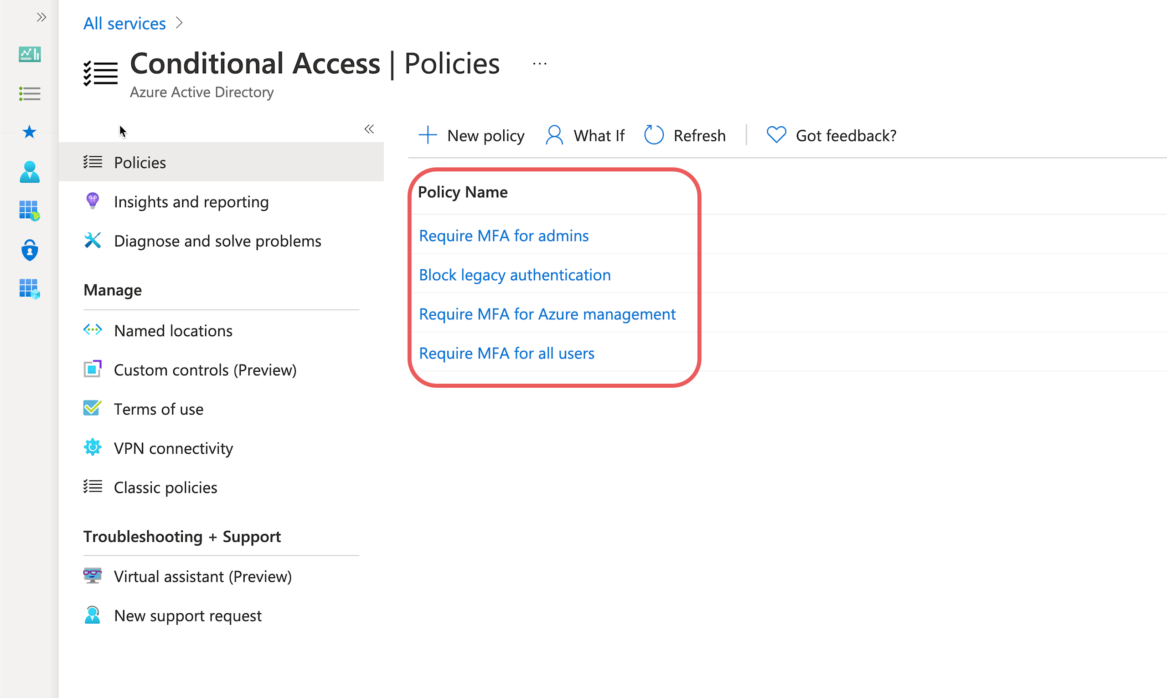1167x698 pixels.
Task: Open Diagnose and solve problems
Action: (217, 241)
